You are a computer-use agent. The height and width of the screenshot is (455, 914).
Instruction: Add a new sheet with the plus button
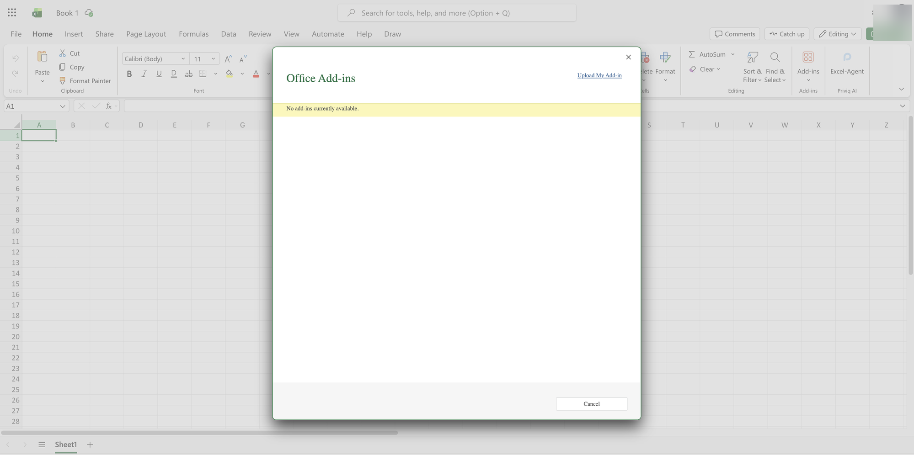(x=90, y=444)
